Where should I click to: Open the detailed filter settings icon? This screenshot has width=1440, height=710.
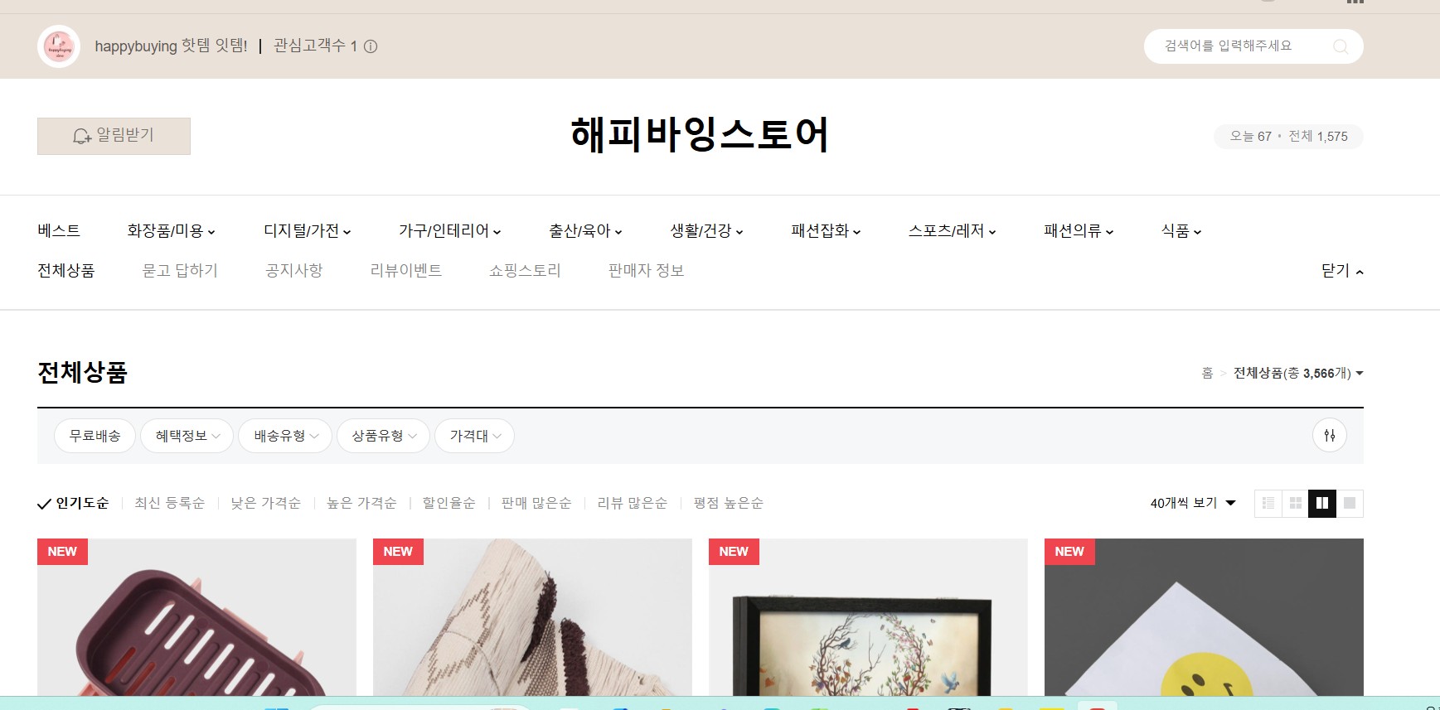(x=1330, y=435)
